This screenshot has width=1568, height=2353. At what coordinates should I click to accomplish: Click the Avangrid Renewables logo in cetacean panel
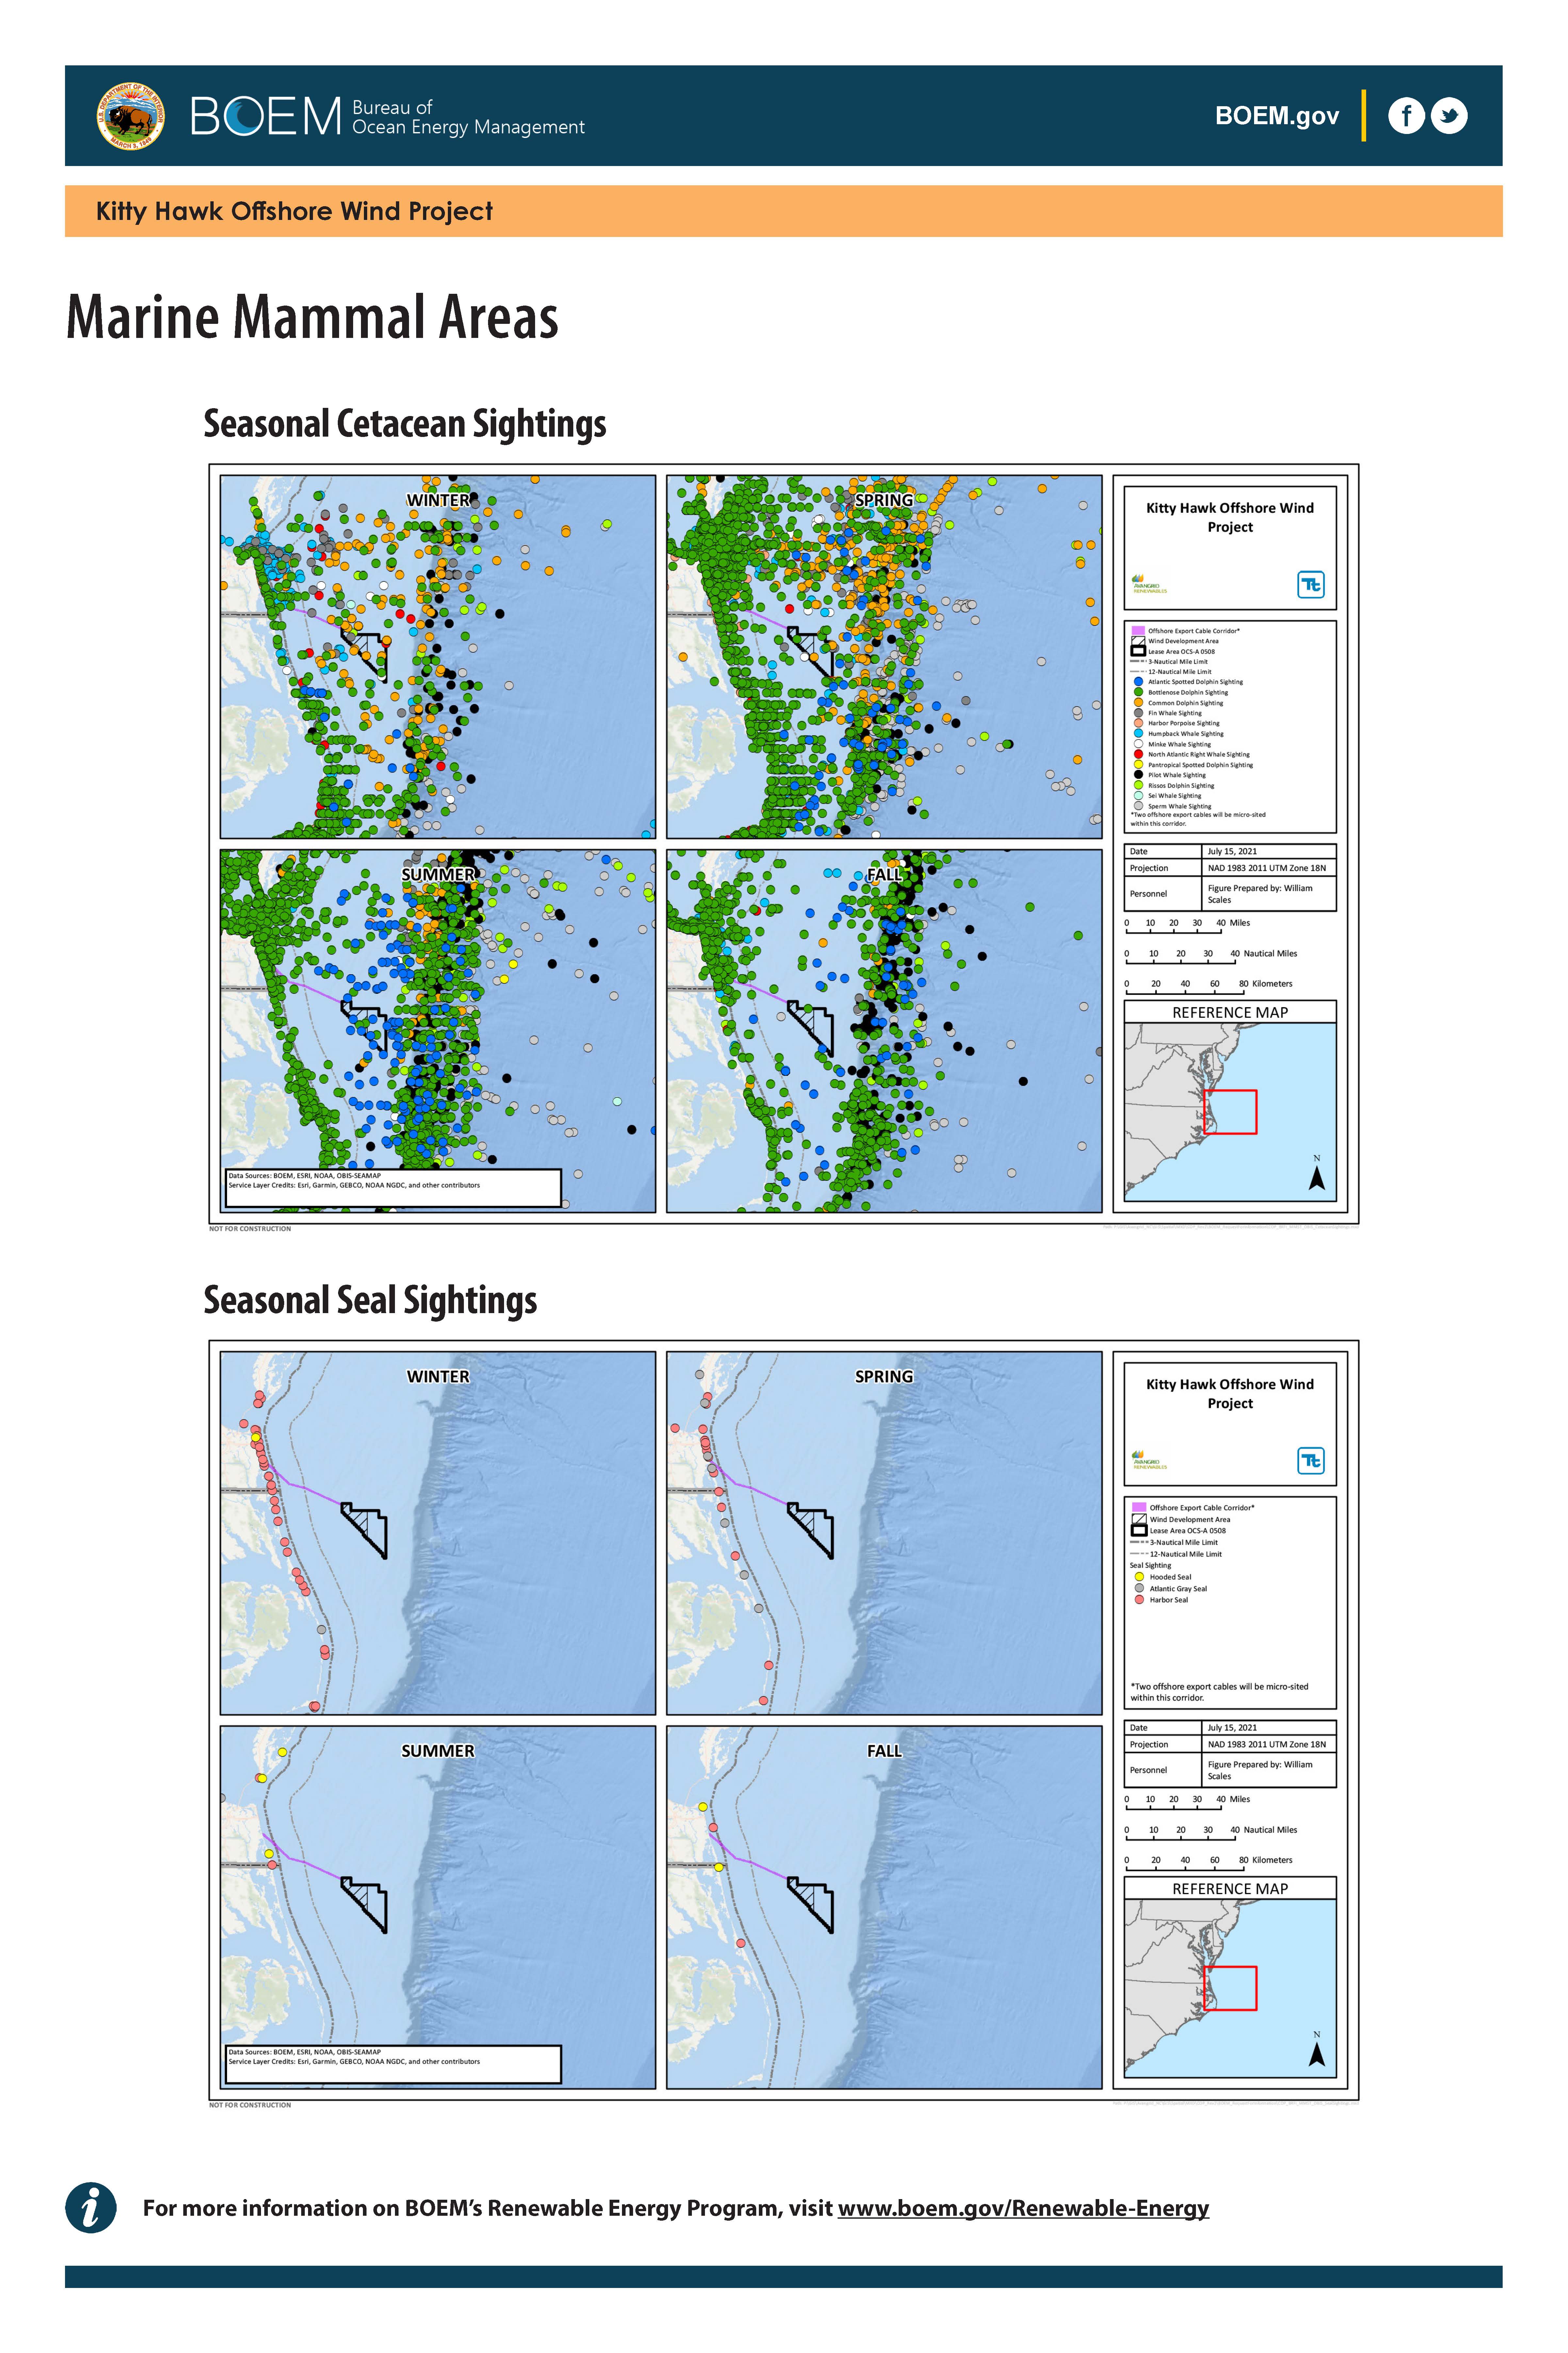(x=1149, y=584)
